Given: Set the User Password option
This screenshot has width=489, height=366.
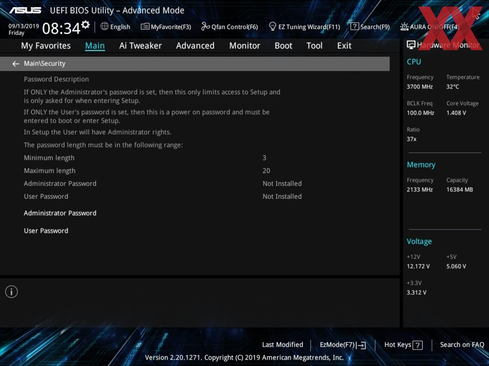Looking at the screenshot, I should (46, 231).
